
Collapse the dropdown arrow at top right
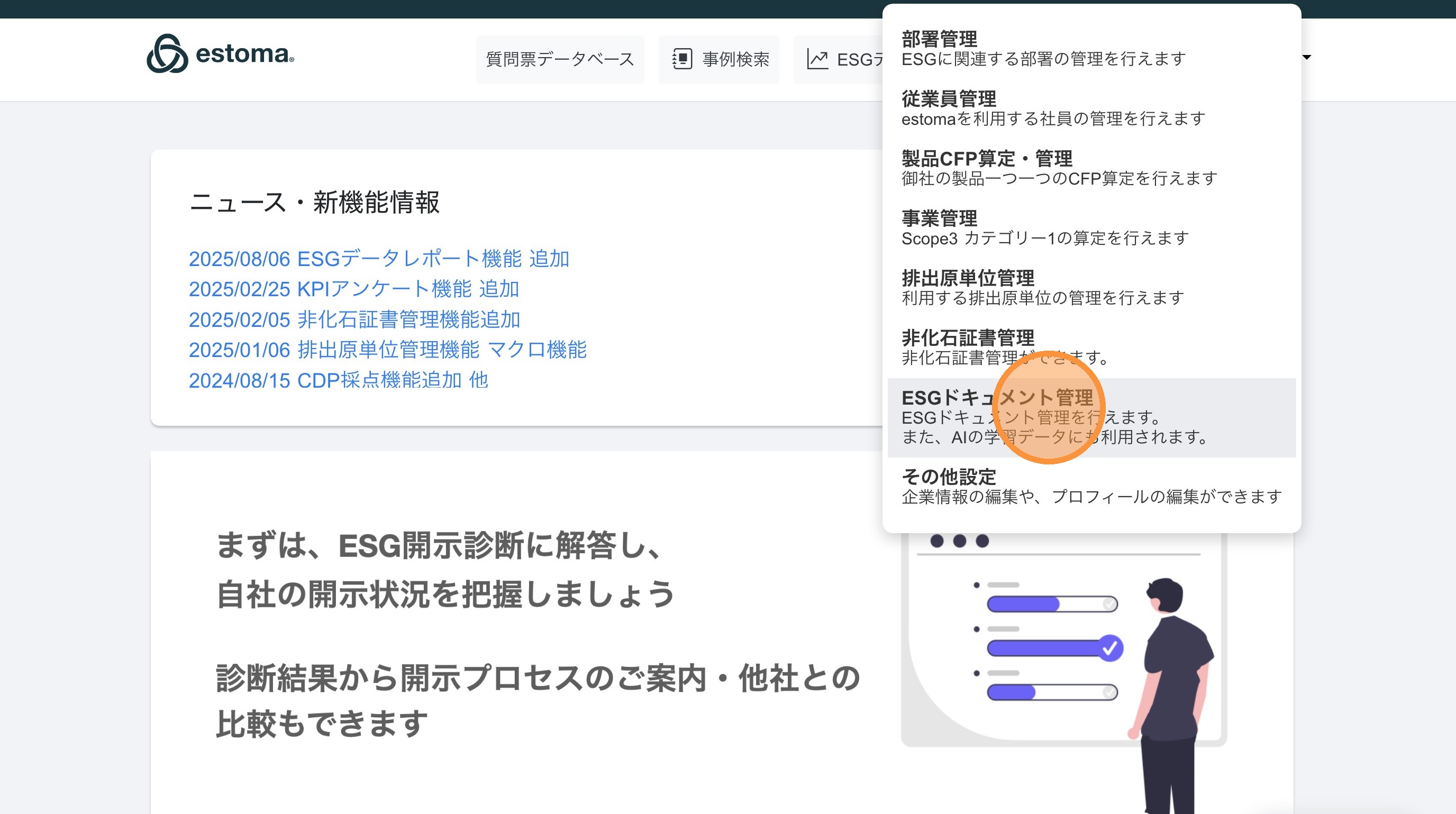pyautogui.click(x=1306, y=57)
